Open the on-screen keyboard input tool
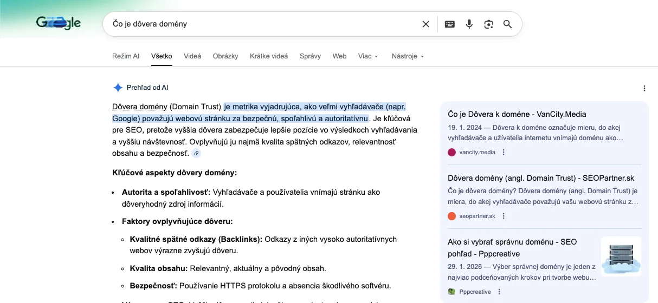Viewport: 658px width, 303px height. click(x=449, y=24)
